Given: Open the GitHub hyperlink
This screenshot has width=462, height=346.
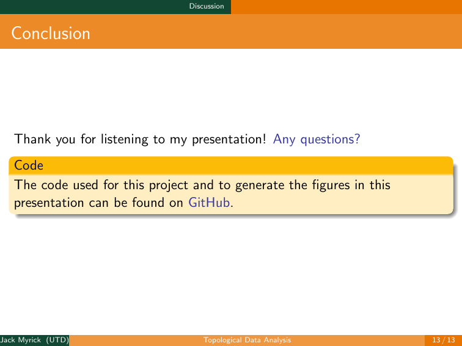Looking at the screenshot, I should [209, 203].
